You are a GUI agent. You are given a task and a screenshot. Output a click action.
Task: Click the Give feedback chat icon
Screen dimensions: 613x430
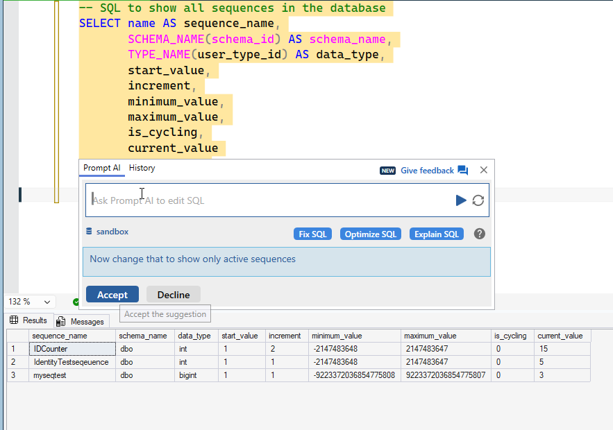[463, 171]
